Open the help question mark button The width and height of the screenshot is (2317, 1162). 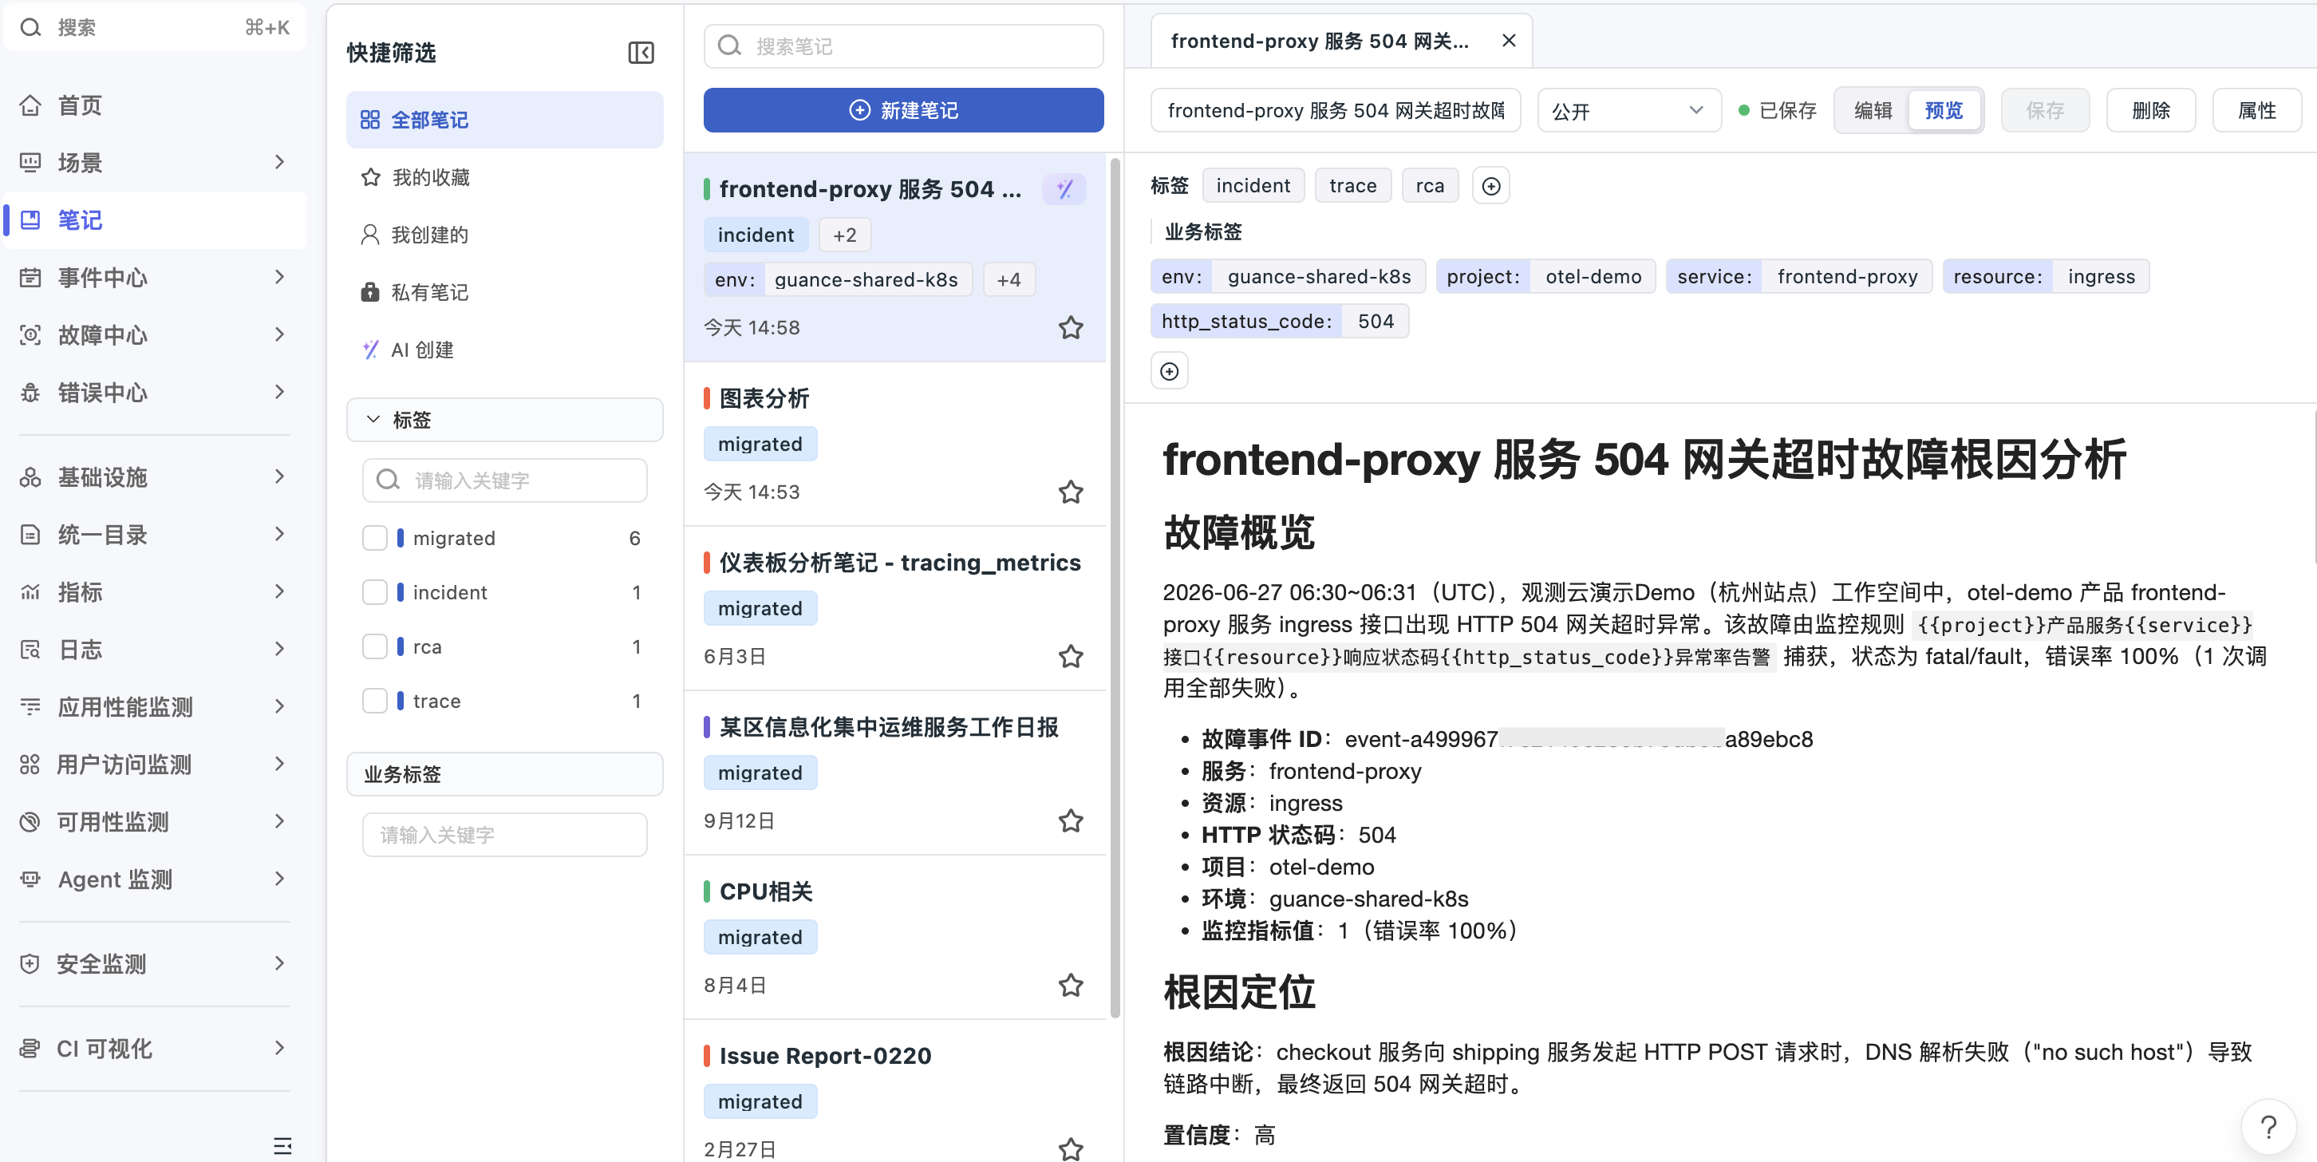click(2268, 1126)
